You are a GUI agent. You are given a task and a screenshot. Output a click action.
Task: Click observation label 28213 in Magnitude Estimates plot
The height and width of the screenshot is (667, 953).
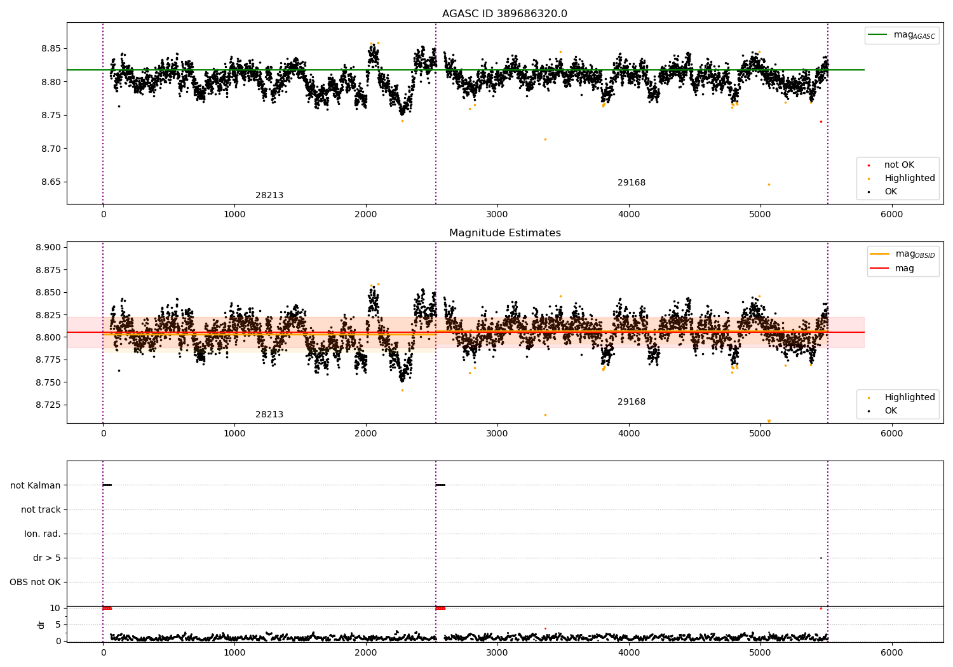point(269,414)
